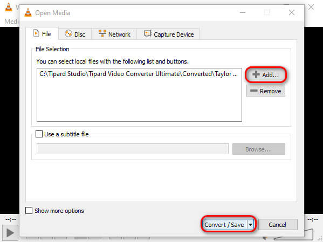Open the Disc tab
Viewport: 323px width, 242px height.
(x=75, y=34)
